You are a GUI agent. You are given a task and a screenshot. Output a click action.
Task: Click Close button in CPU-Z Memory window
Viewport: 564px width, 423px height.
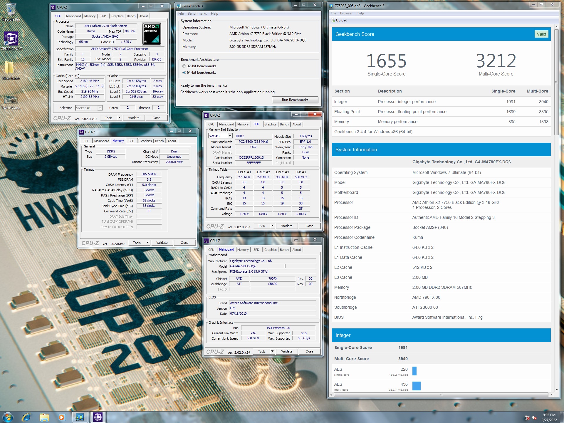click(x=184, y=243)
